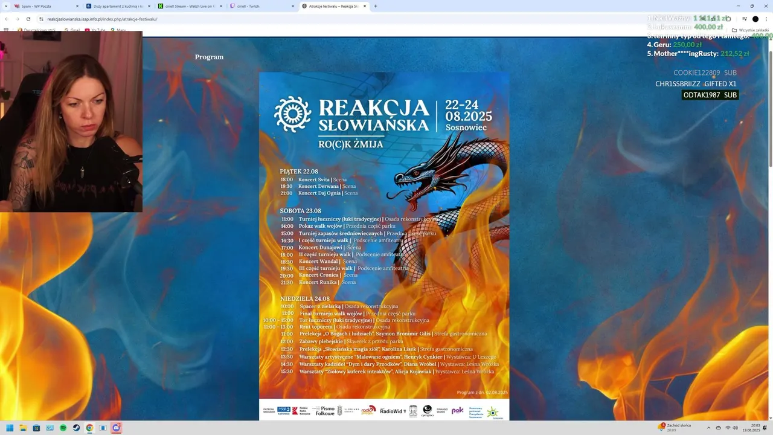Close the ciriell - Twitch tab
The image size is (773, 435).
[293, 6]
